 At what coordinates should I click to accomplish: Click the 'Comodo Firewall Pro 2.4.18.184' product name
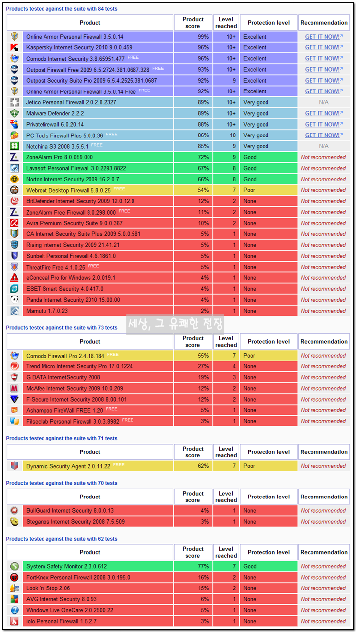65,356
